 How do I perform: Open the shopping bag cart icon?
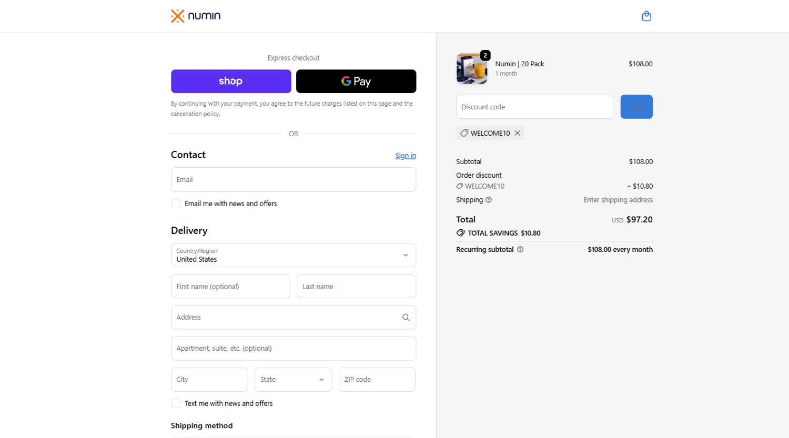click(646, 16)
